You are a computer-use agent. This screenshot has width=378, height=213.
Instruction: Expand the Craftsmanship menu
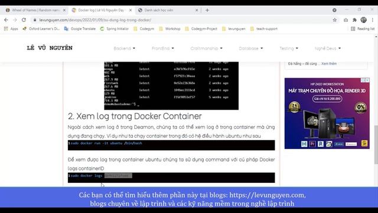click(x=206, y=49)
